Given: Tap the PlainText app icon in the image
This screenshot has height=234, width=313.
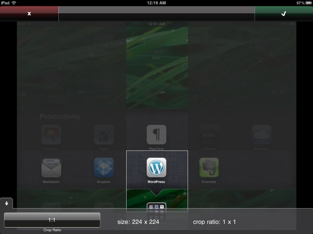Looking at the screenshot, I should point(156,135).
